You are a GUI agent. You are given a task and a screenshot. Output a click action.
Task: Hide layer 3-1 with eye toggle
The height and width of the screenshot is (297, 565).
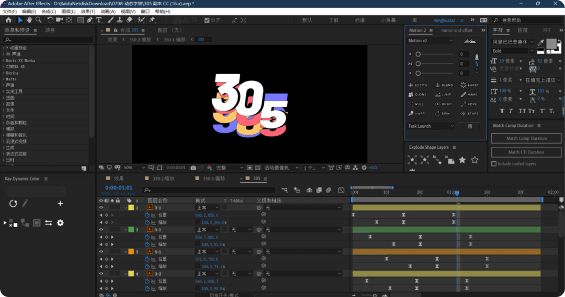101,208
